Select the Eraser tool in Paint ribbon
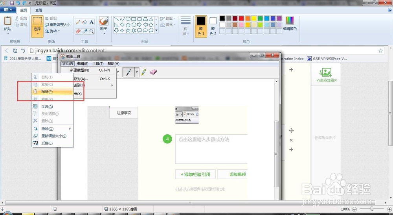This screenshot has width=393, height=215. point(78,31)
